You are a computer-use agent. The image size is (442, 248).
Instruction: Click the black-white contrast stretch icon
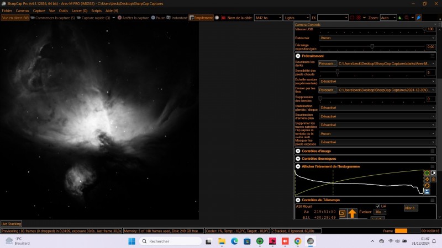tap(433, 172)
